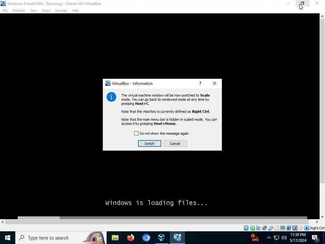Open the View menu
The height and width of the screenshot is (244, 325).
click(33, 10)
